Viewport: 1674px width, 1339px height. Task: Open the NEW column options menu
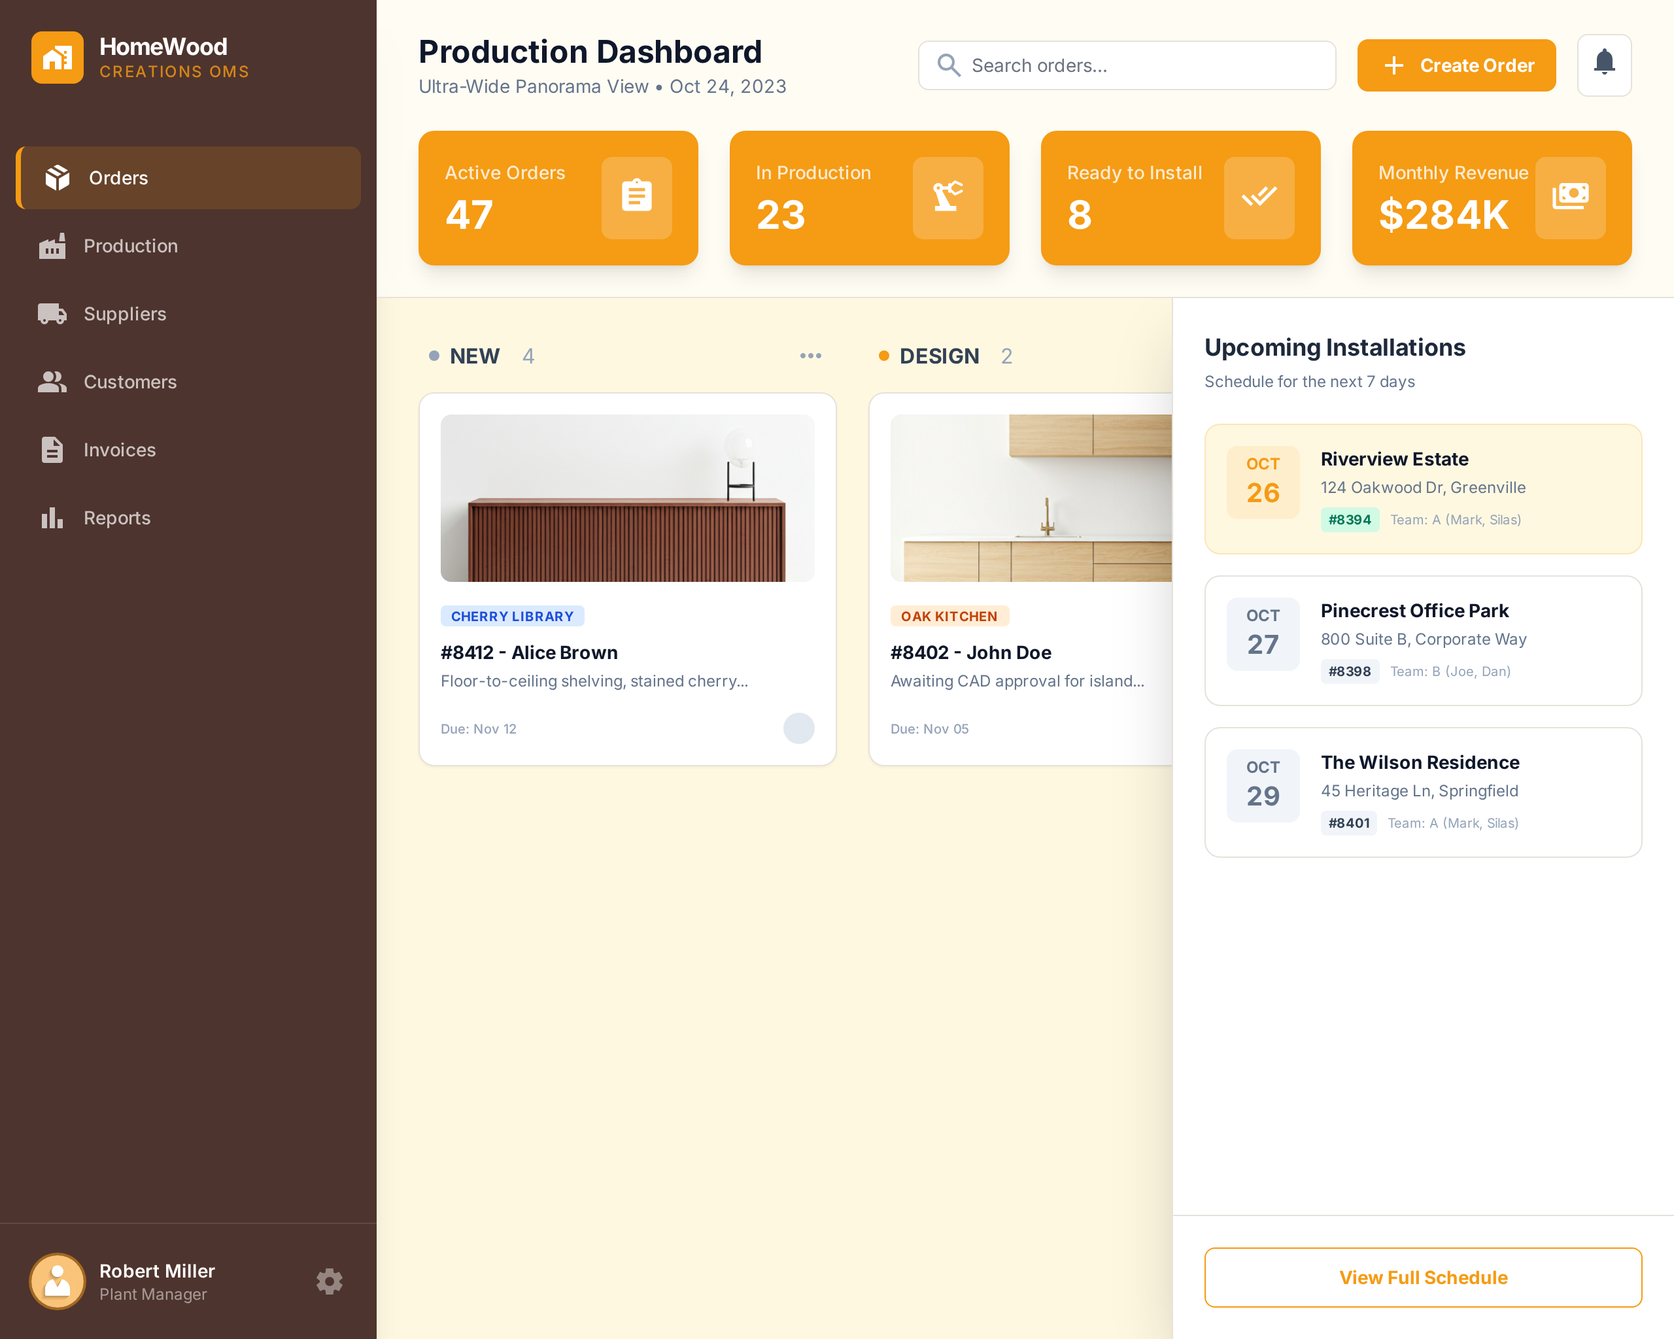(810, 356)
